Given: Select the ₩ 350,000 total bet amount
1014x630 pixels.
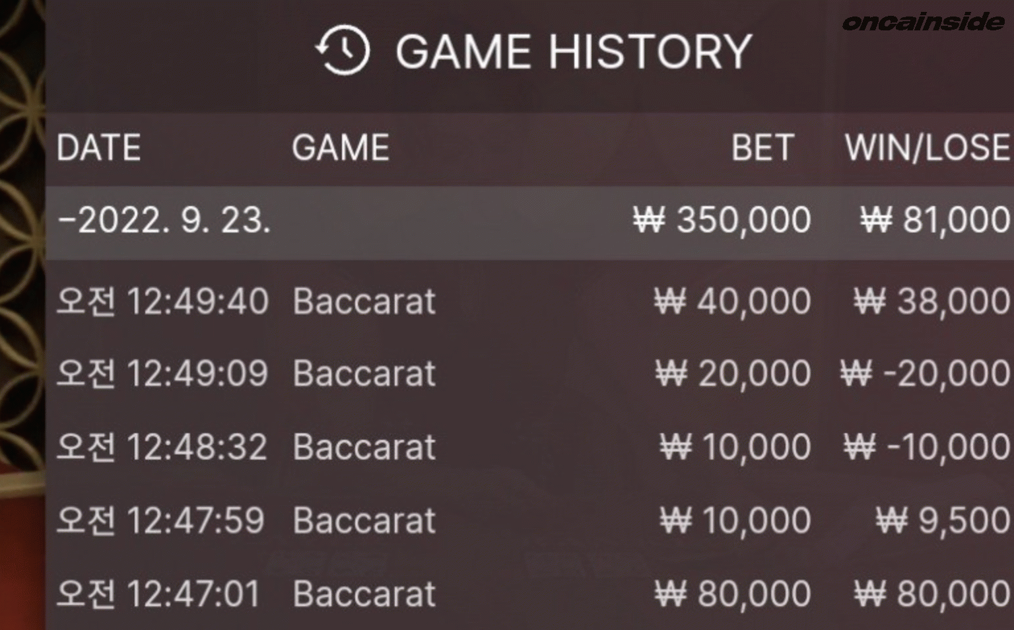Looking at the screenshot, I should pos(722,220).
